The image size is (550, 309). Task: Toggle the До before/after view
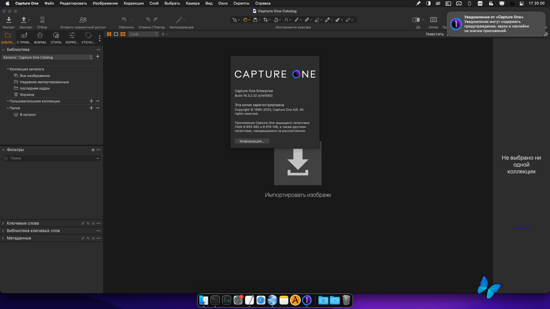click(416, 20)
